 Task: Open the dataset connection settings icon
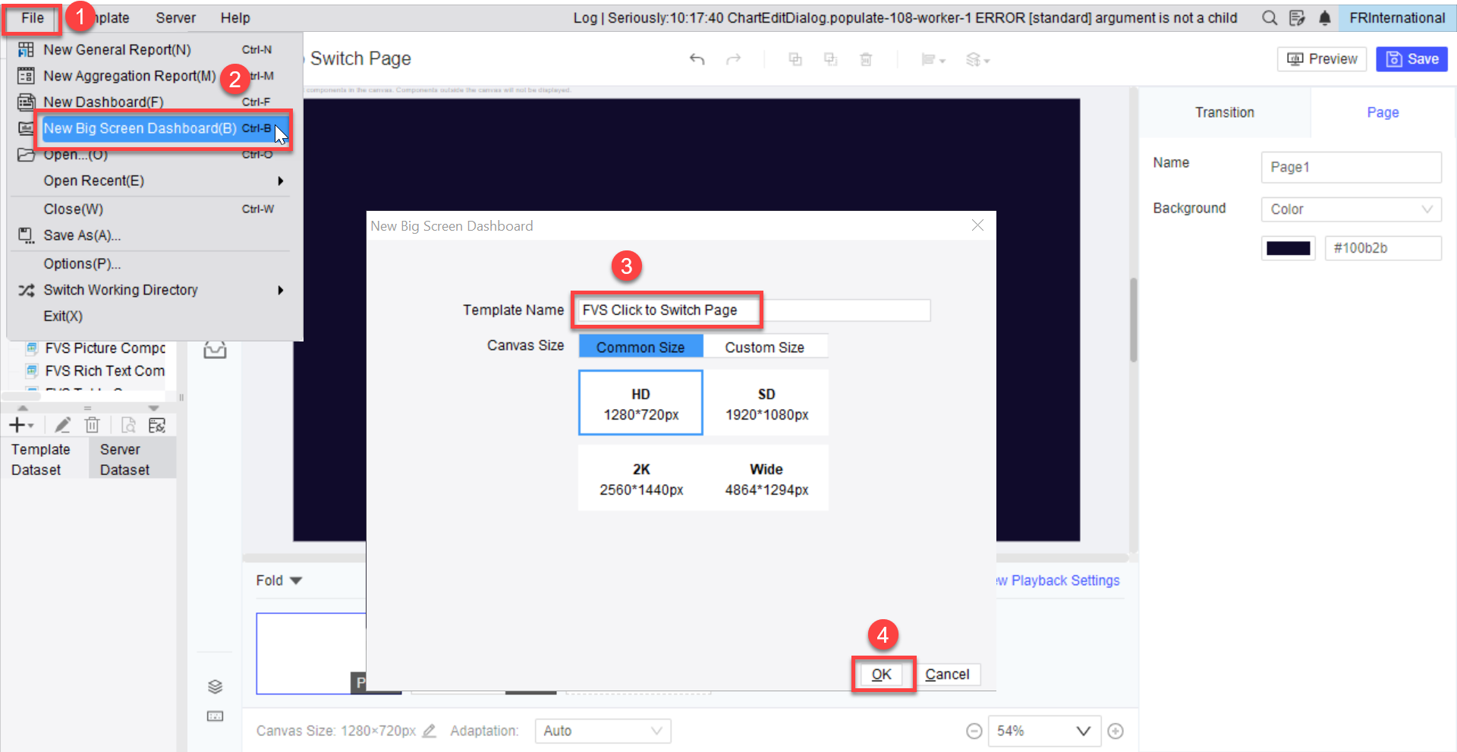click(157, 425)
